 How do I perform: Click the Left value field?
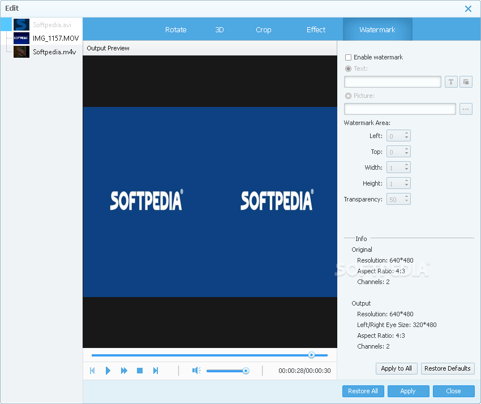395,136
